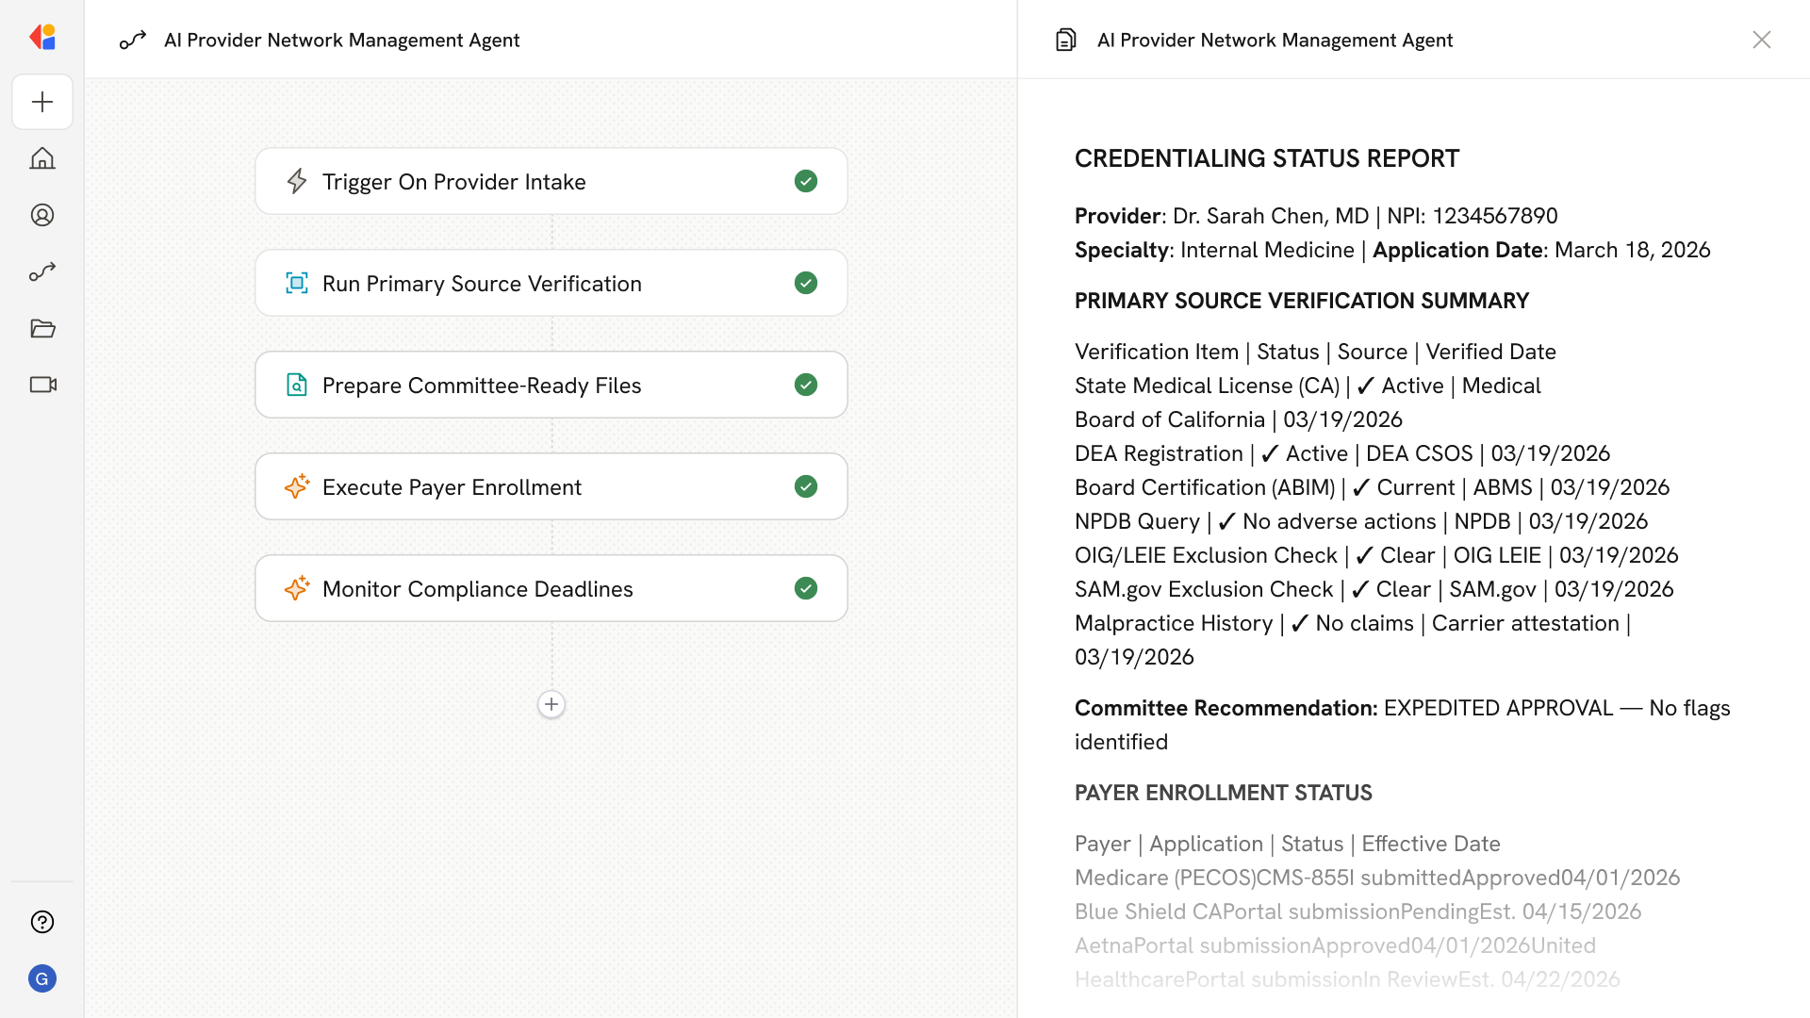This screenshot has height=1018, width=1810.
Task: Click the app logo in sidebar
Action: [x=42, y=37]
